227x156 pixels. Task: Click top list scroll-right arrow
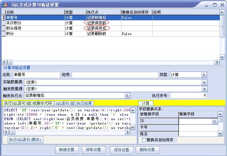[217, 62]
